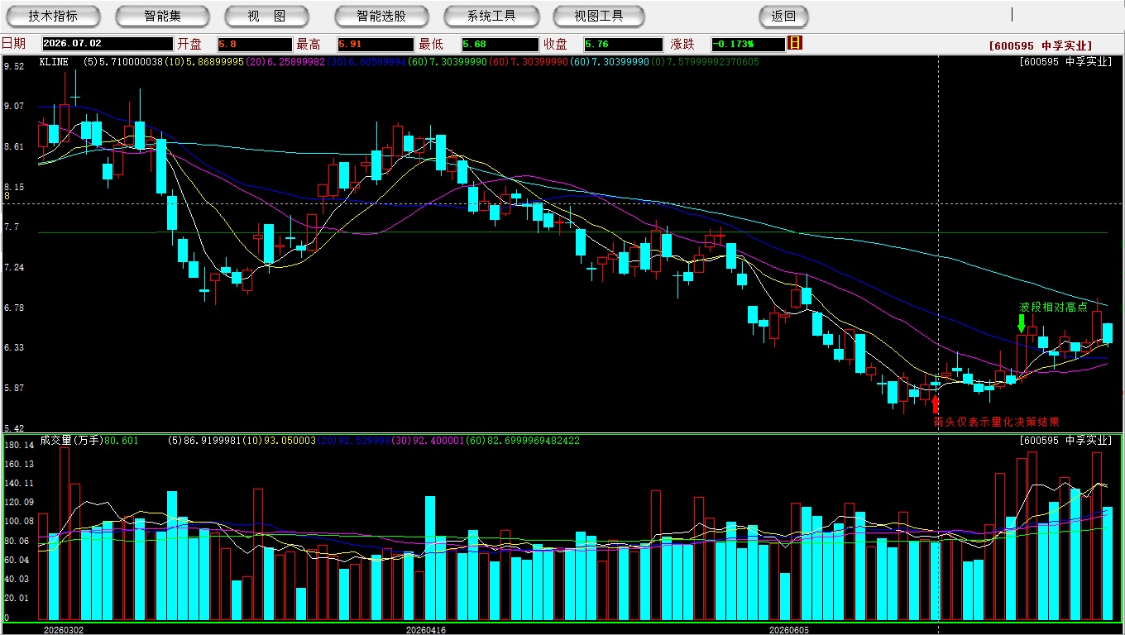
Task: Click the red up-arrow decision marker
Action: click(936, 403)
